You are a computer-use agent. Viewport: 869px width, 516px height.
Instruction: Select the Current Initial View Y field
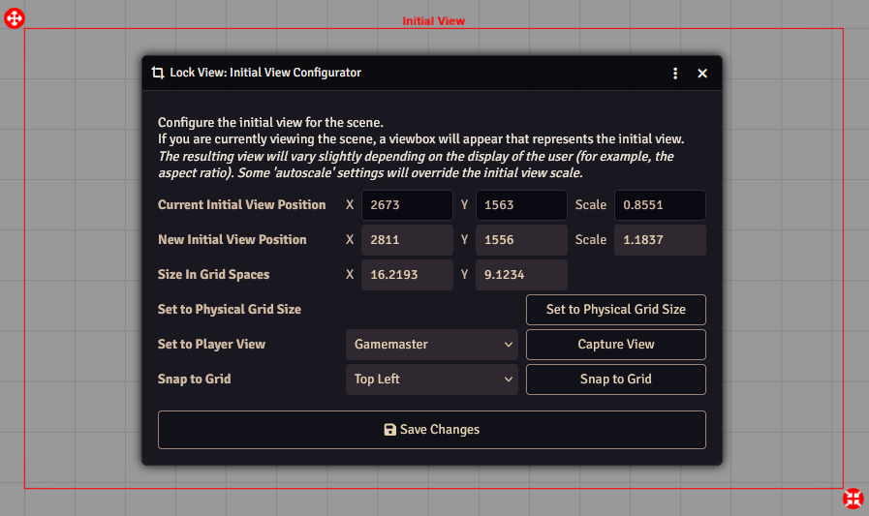point(521,205)
